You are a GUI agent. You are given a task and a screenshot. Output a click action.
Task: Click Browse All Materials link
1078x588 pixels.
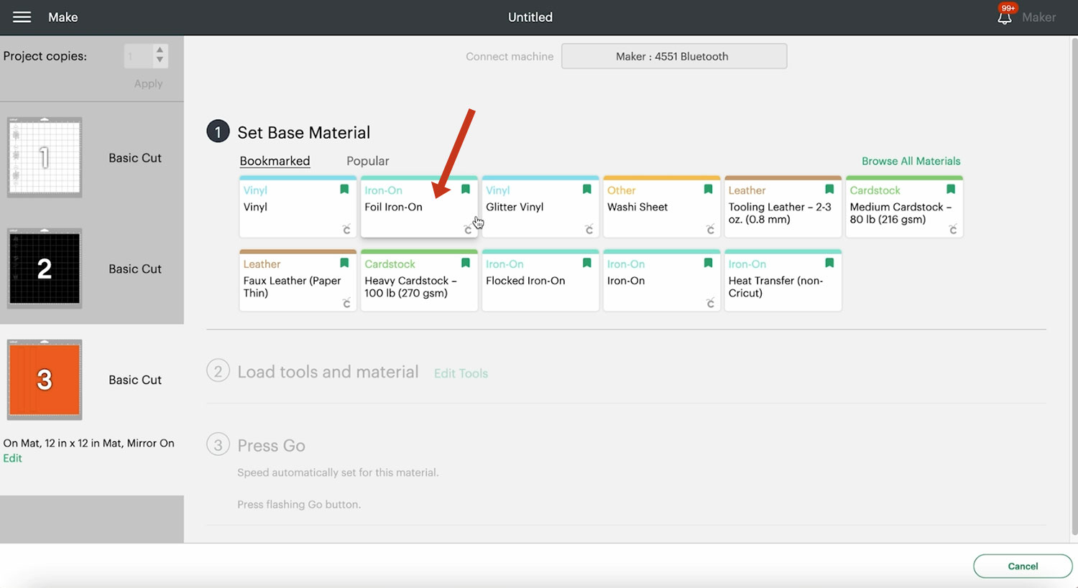pyautogui.click(x=911, y=161)
